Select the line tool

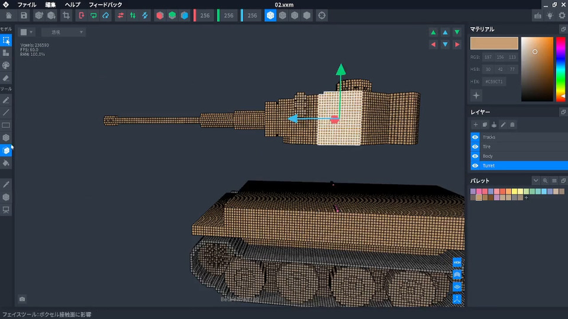(x=6, y=112)
